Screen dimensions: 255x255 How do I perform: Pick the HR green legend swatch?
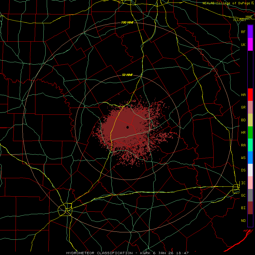(x=250, y=132)
